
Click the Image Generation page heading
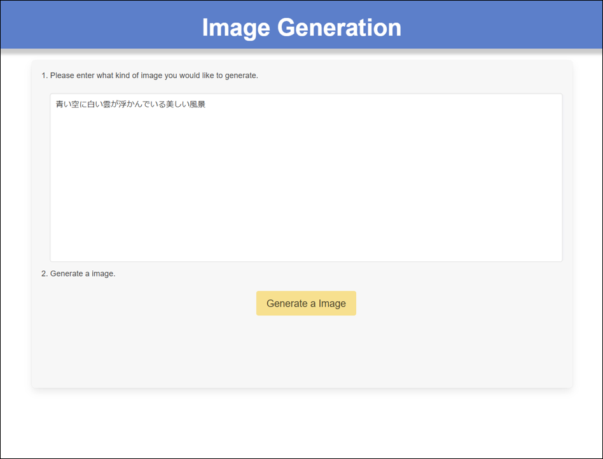click(301, 27)
